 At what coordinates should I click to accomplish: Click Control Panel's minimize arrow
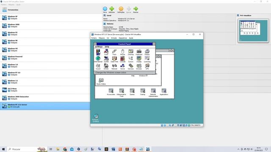pyautogui.click(x=154, y=44)
